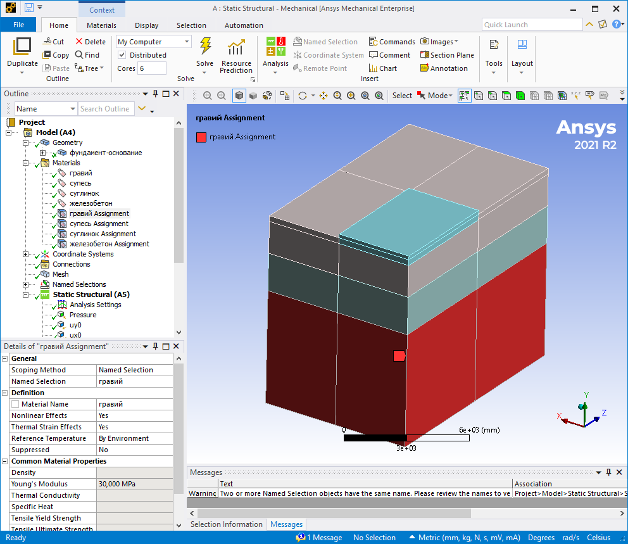Pin the Messages panel
Viewport: 628px width, 544px height.
[x=608, y=472]
